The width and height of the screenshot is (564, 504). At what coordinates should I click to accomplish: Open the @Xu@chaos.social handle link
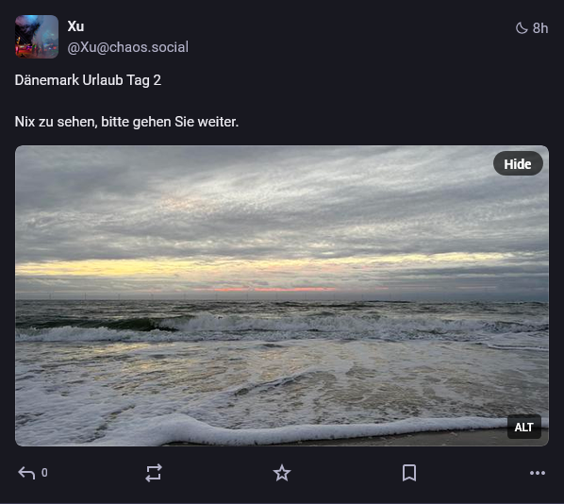(128, 47)
